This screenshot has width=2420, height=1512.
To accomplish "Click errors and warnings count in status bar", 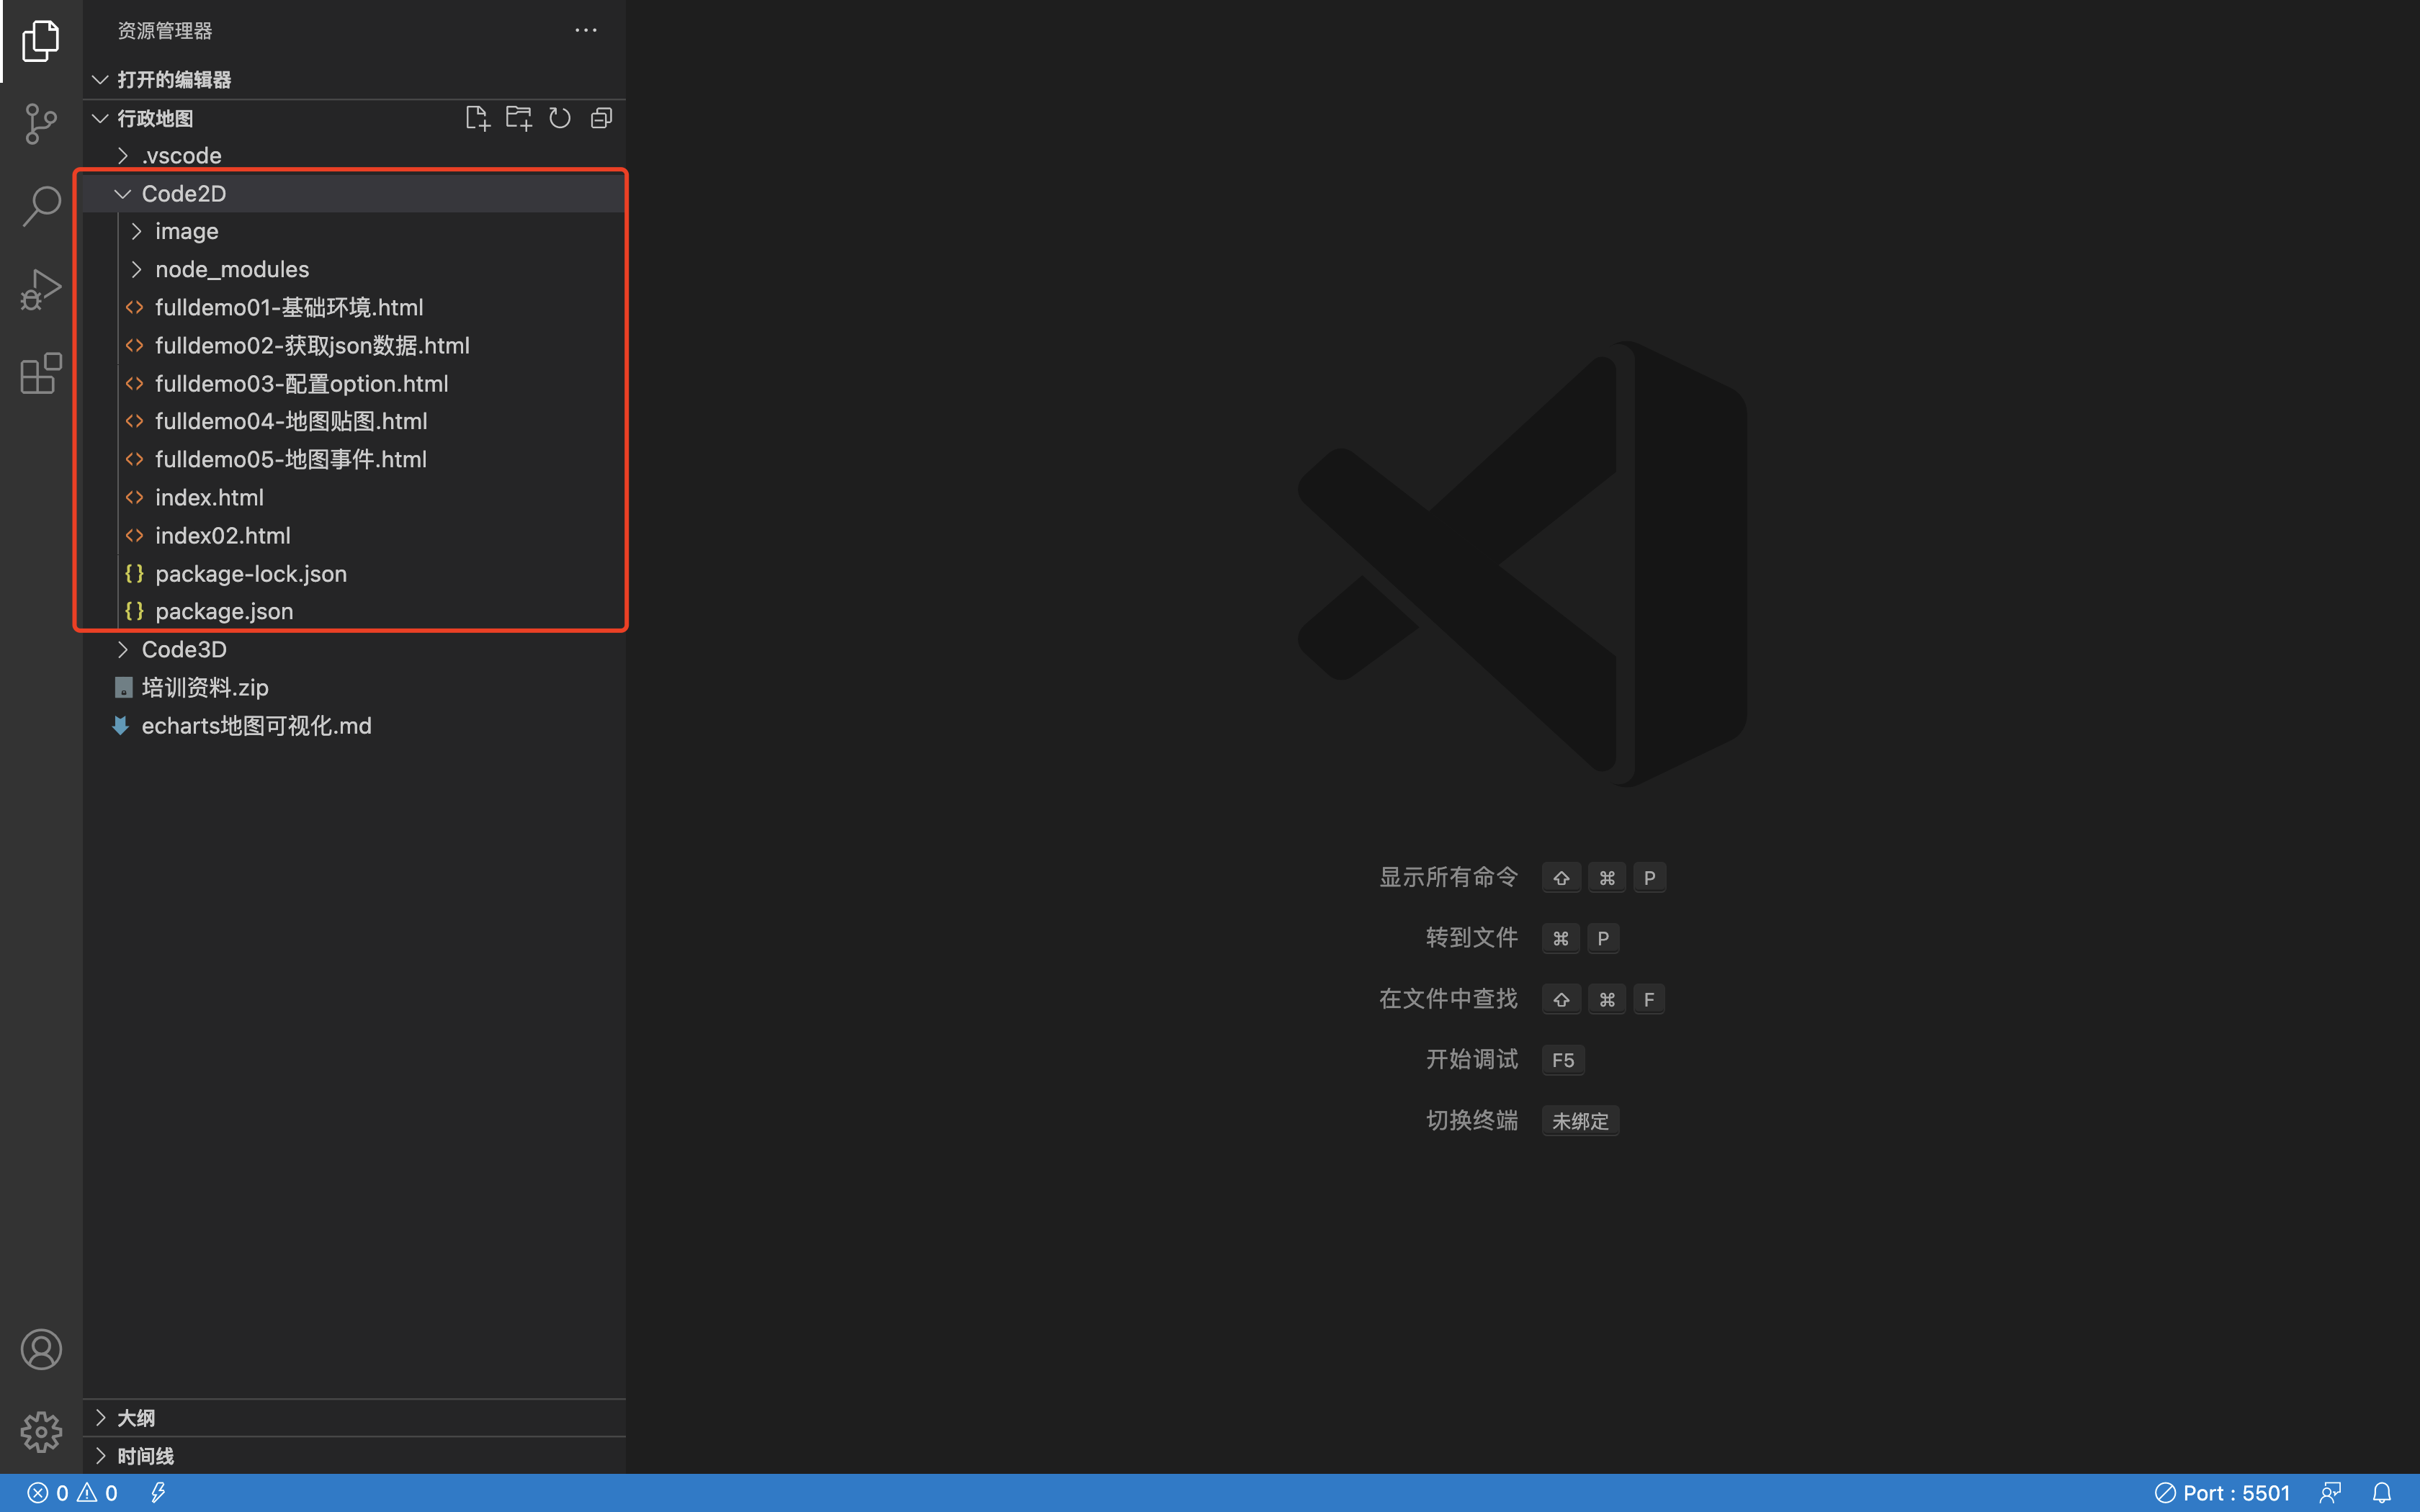I will pyautogui.click(x=72, y=1493).
